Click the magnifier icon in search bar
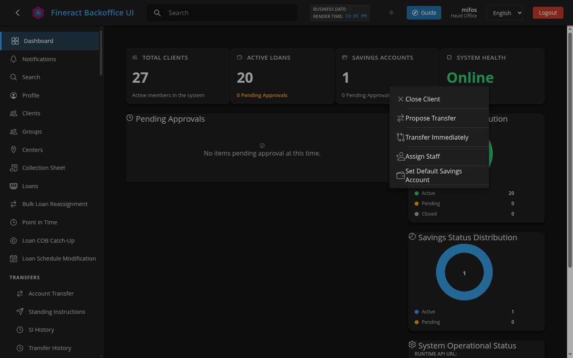The height and width of the screenshot is (358, 573). (158, 13)
